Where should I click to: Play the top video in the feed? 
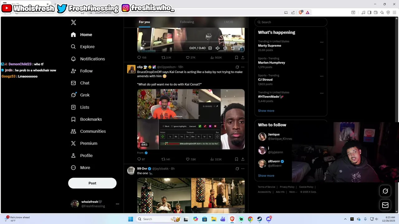click(x=142, y=48)
